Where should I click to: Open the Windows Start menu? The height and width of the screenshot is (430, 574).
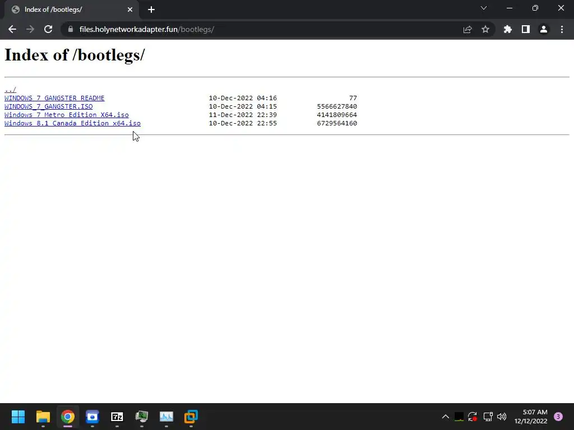18,417
